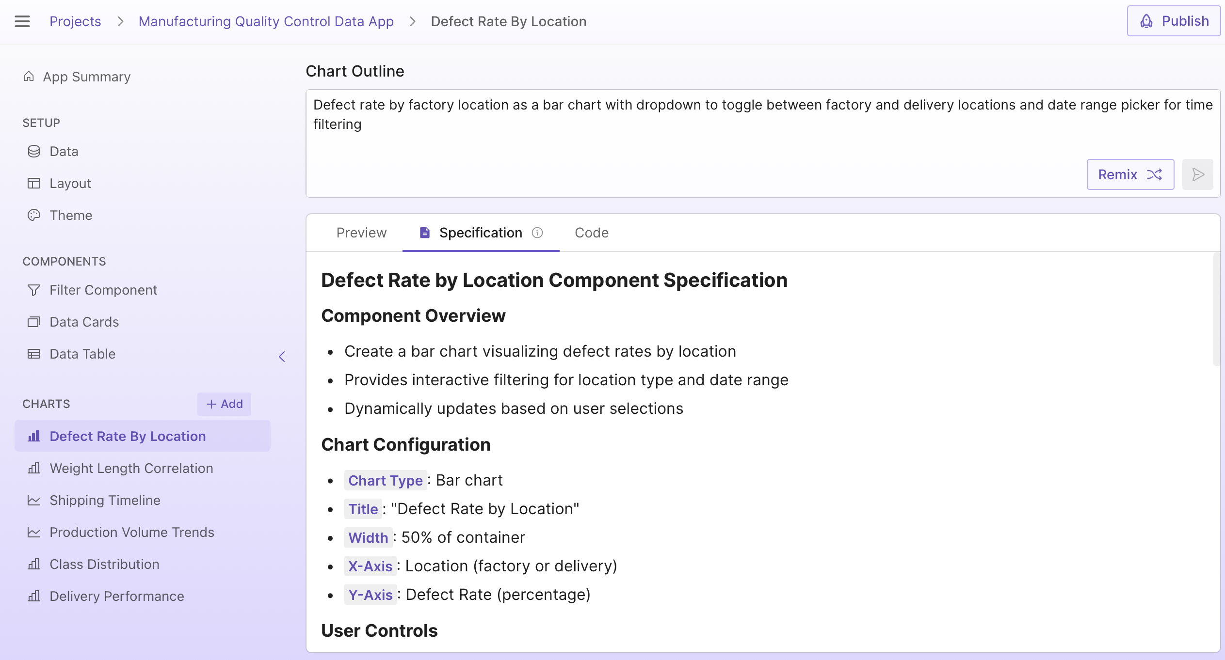Add a new chart
Image resolution: width=1225 pixels, height=660 pixels.
pyautogui.click(x=224, y=404)
